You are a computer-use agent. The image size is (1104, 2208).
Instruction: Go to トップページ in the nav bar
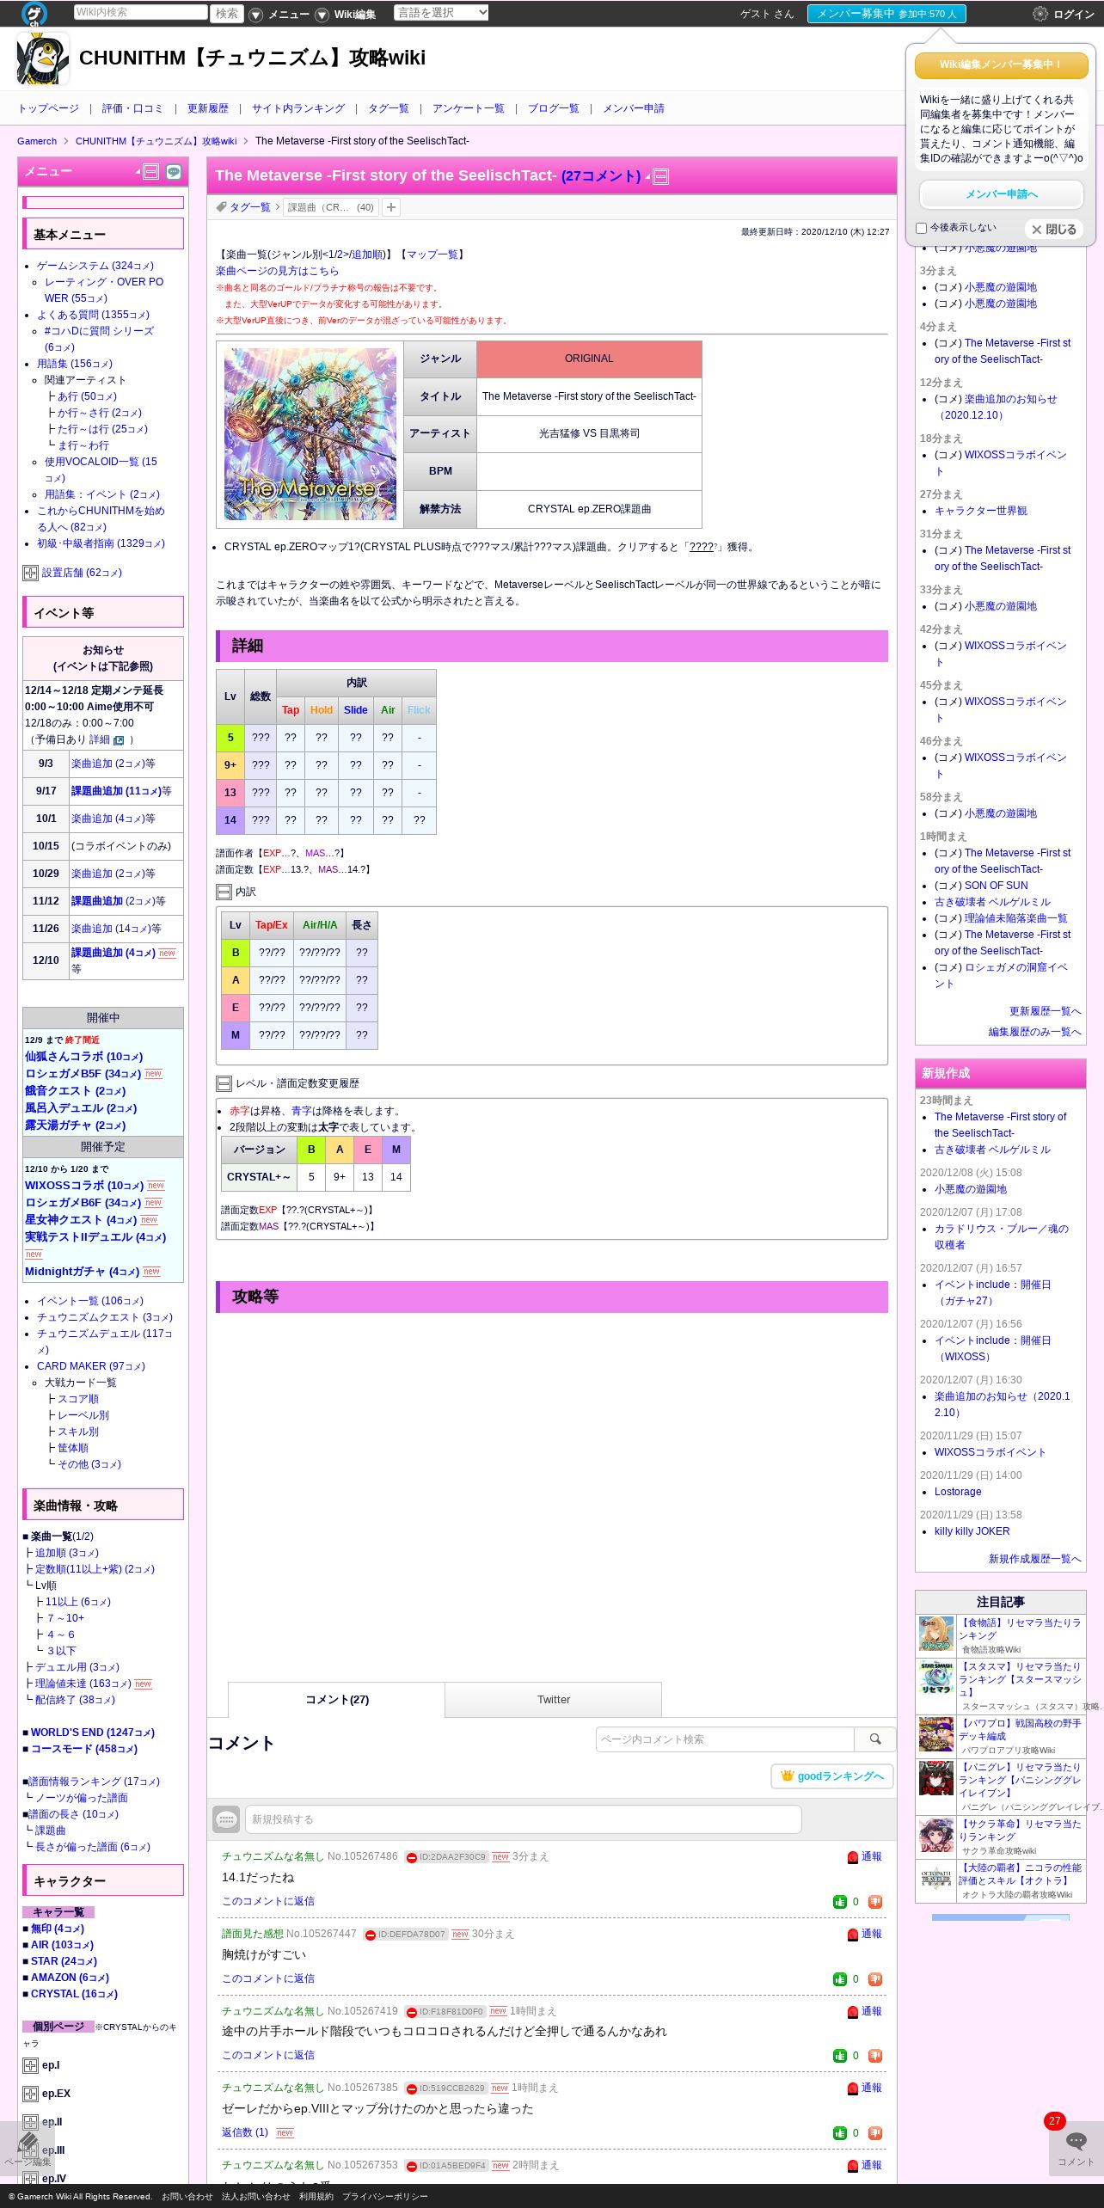tap(48, 109)
